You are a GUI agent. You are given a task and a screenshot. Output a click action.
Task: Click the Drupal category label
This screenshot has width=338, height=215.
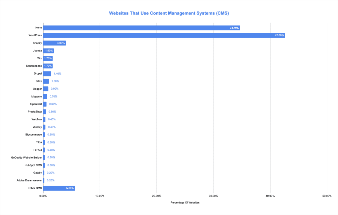tap(38, 74)
